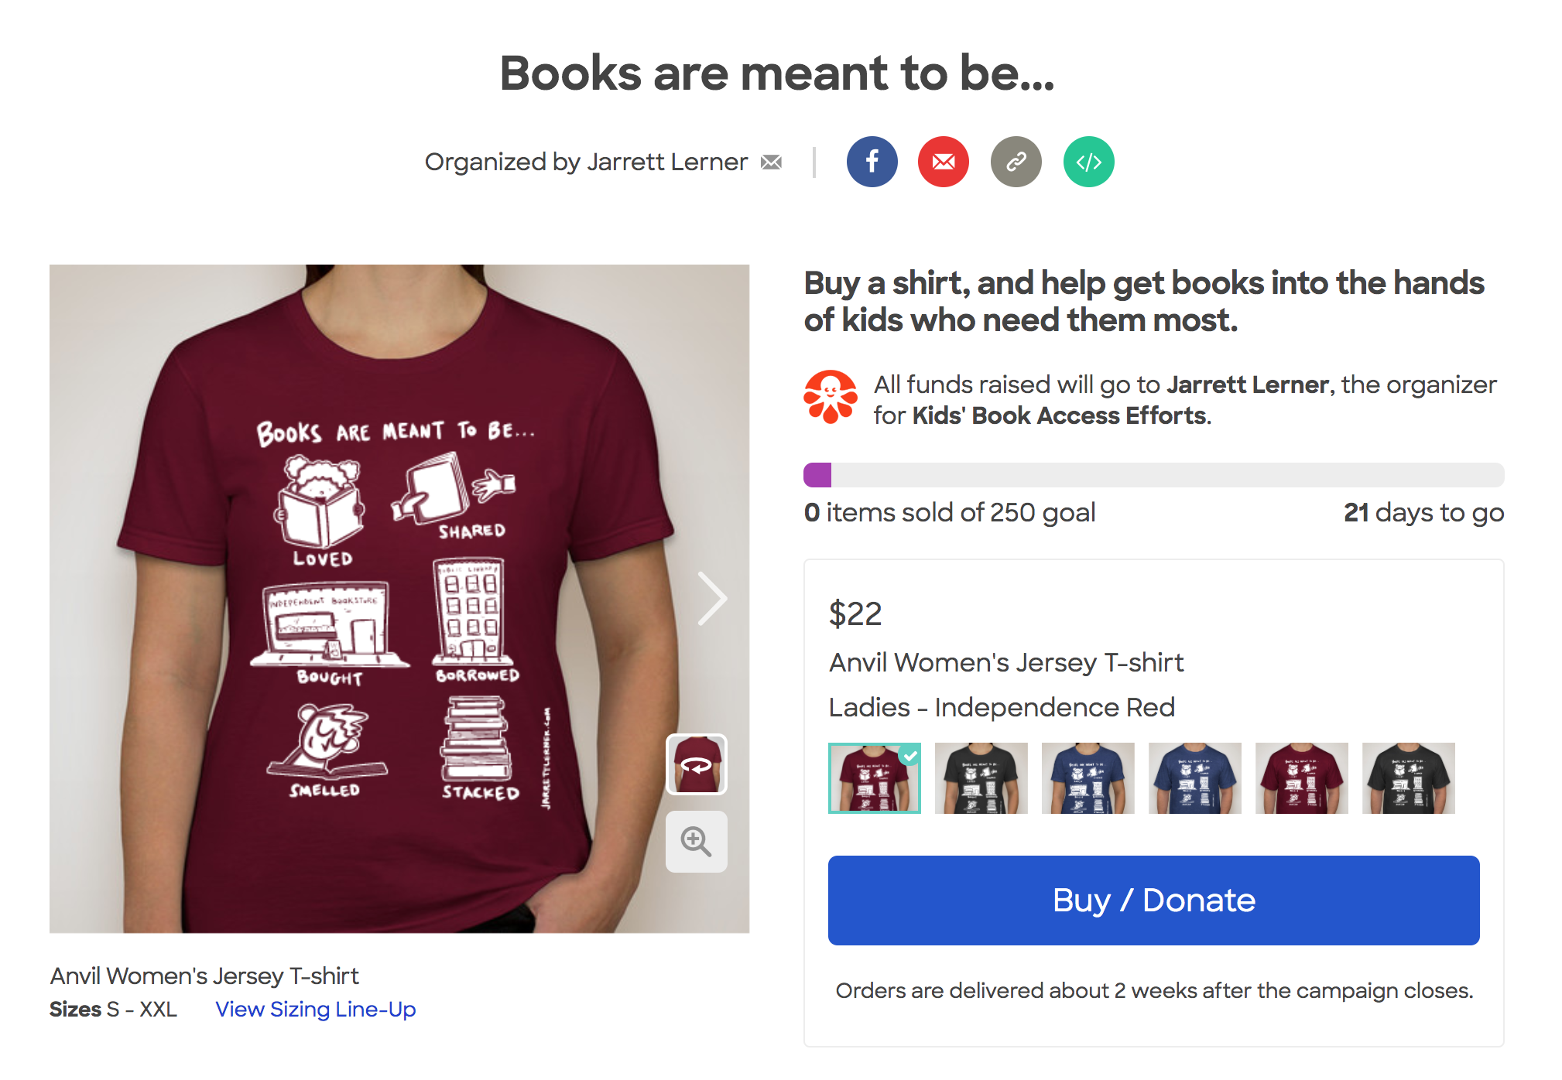
Task: Choose the black women's shirt thumbnail
Action: (981, 778)
